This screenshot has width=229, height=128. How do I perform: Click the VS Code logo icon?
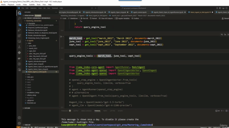pyautogui.click(x=19, y=8)
